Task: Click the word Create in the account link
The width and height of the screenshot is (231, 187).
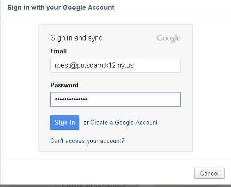Action: pyautogui.click(x=99, y=123)
